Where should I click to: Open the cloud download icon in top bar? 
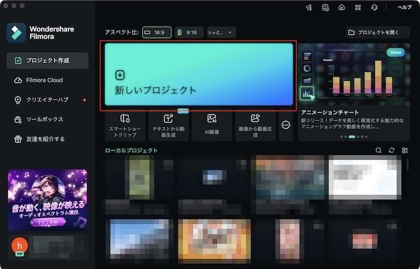pyautogui.click(x=341, y=7)
